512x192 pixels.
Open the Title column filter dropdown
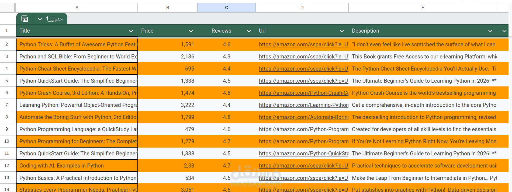click(131, 31)
